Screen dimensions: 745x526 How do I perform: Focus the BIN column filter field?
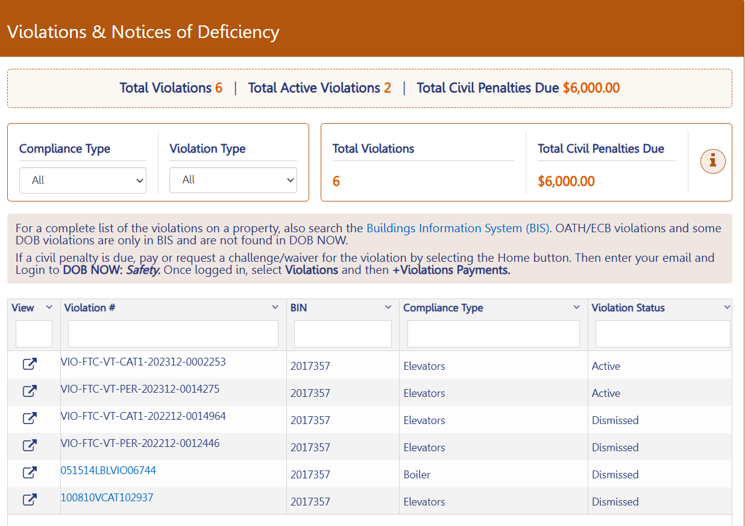click(x=342, y=334)
